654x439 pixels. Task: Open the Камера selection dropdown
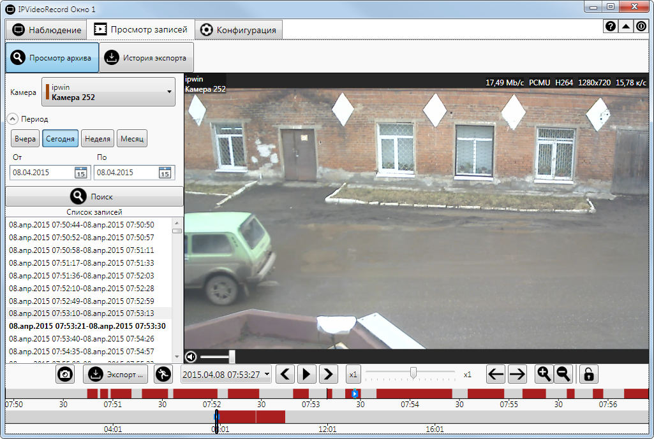[108, 92]
